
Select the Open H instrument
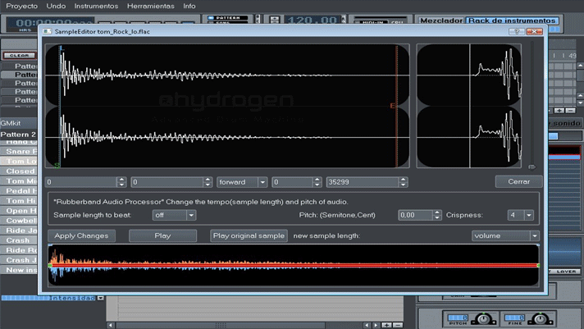pyautogui.click(x=19, y=211)
